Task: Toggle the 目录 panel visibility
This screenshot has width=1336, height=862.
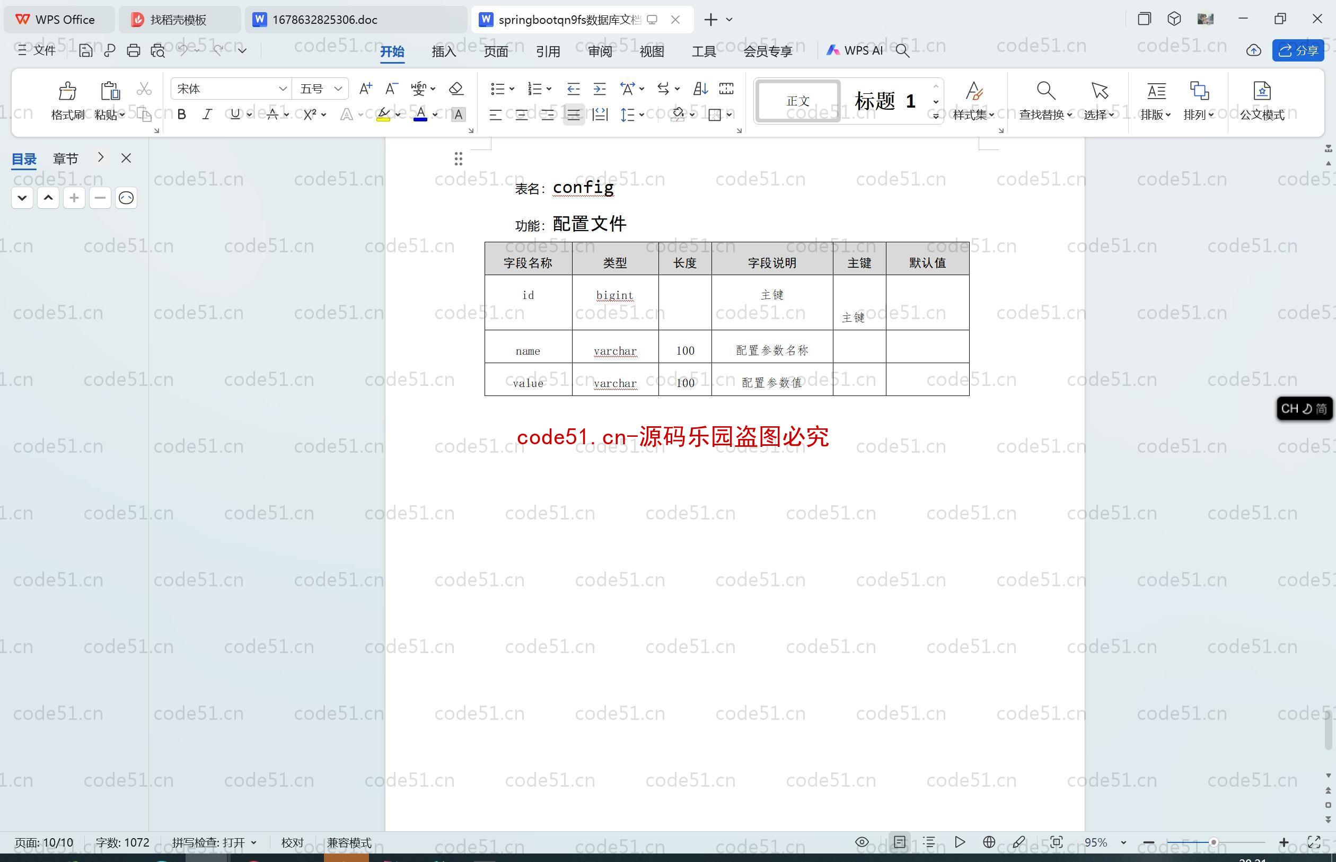Action: [x=125, y=157]
